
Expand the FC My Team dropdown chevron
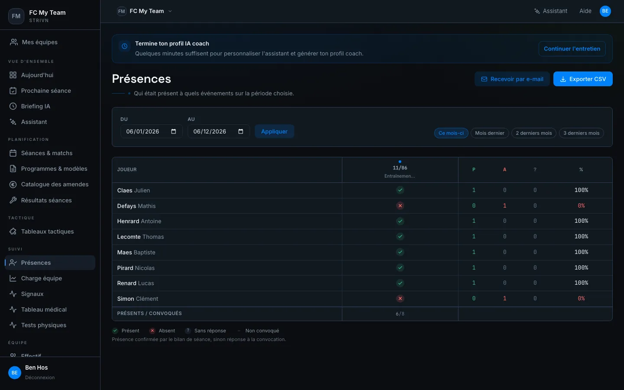pyautogui.click(x=170, y=11)
